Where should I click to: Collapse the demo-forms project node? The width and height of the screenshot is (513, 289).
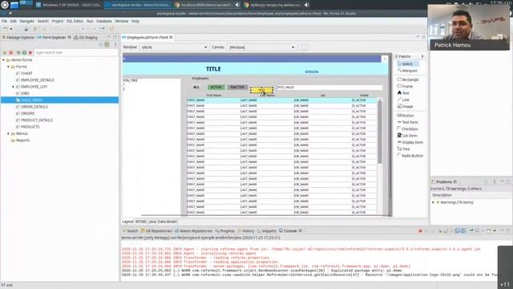coord(3,60)
